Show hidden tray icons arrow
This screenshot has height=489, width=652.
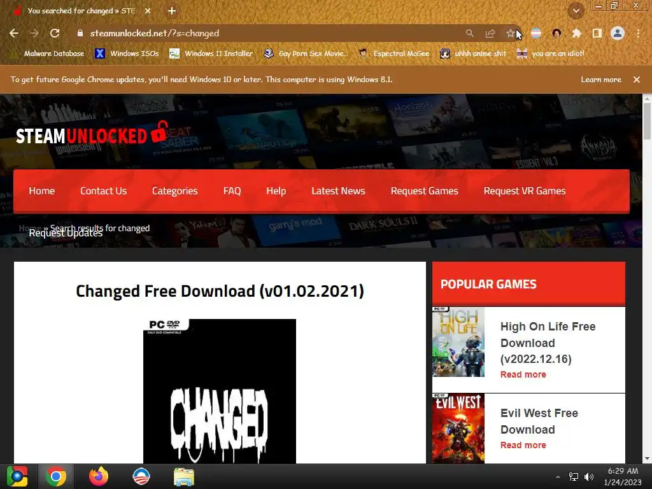pos(558,477)
